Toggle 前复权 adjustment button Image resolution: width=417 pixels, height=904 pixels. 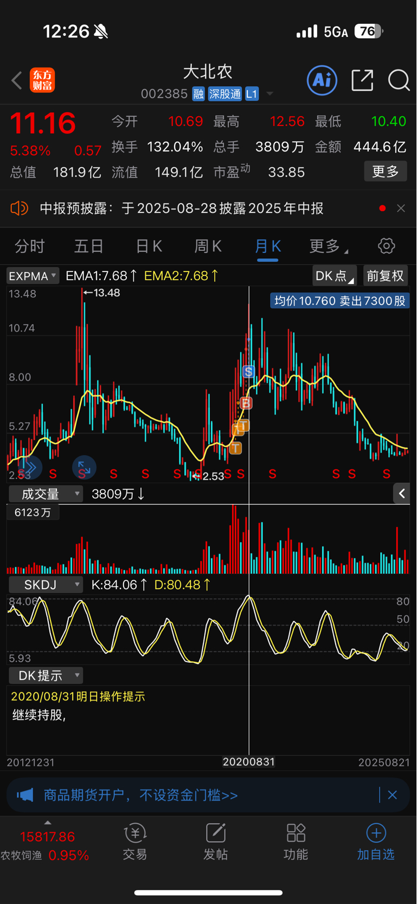pos(385,276)
